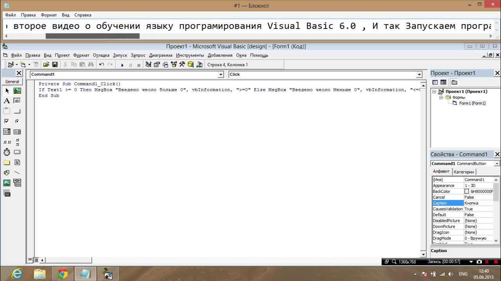501x281 pixels.
Task: Click the BackColor color swatch
Action: [467, 192]
